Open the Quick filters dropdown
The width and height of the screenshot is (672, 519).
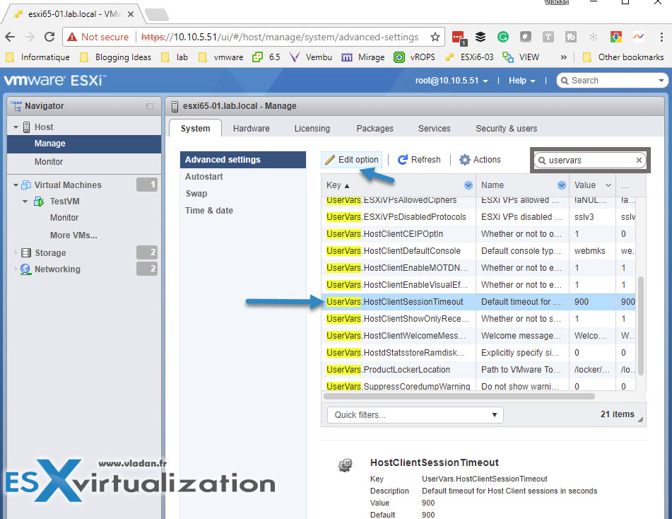415,415
